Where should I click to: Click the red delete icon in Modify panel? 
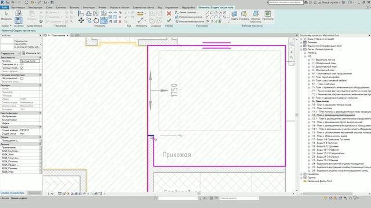coord(120,21)
